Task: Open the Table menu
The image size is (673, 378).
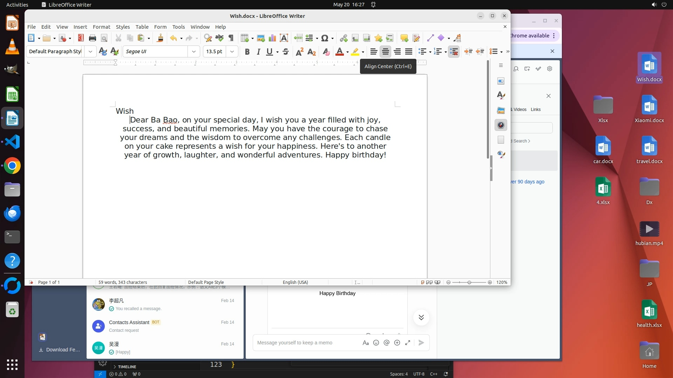Action: (x=142, y=27)
